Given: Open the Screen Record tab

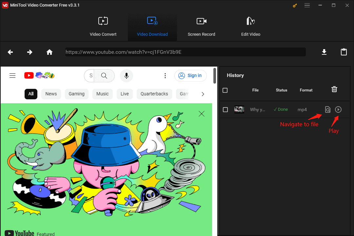Looking at the screenshot, I should click(201, 27).
